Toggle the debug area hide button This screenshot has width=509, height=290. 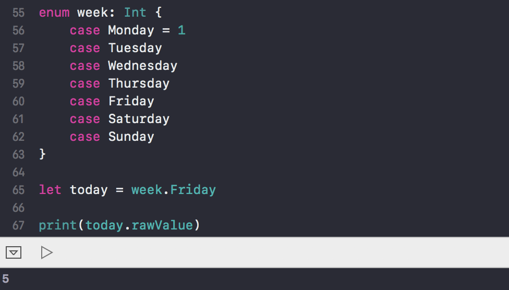[x=14, y=252]
